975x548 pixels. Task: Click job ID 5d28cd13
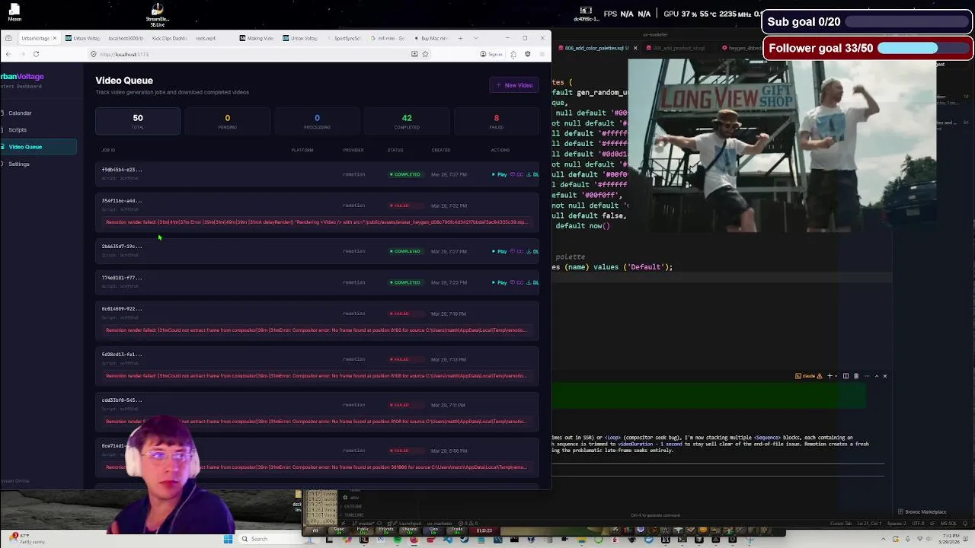point(122,355)
